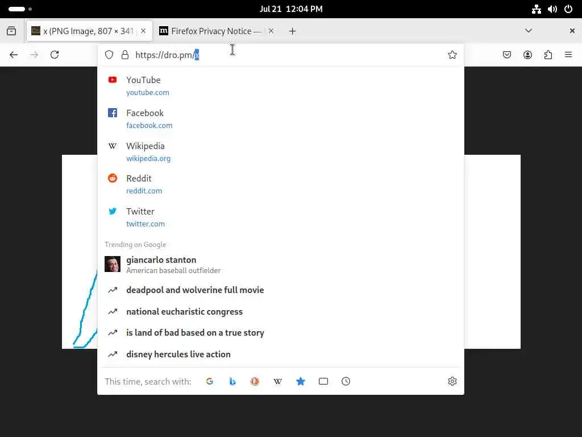Open the volume icon in top bar

tap(552, 9)
